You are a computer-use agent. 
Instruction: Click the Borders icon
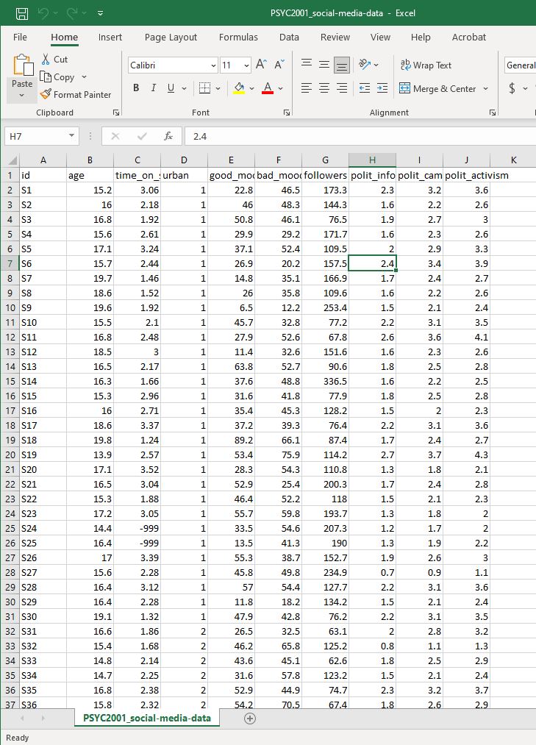tap(204, 88)
